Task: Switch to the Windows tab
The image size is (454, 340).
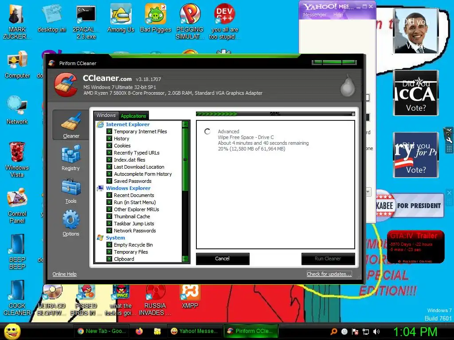Action: (106, 115)
